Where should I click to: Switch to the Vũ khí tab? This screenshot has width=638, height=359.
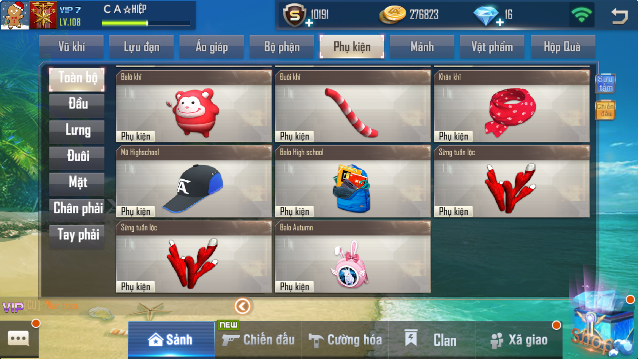pyautogui.click(x=71, y=47)
